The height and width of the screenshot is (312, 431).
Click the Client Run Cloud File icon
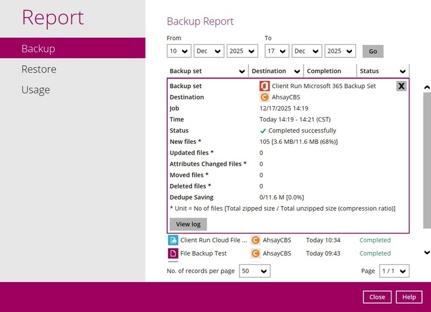(173, 240)
